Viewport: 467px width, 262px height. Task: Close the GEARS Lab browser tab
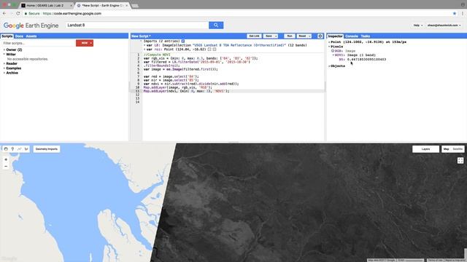coord(71,5)
